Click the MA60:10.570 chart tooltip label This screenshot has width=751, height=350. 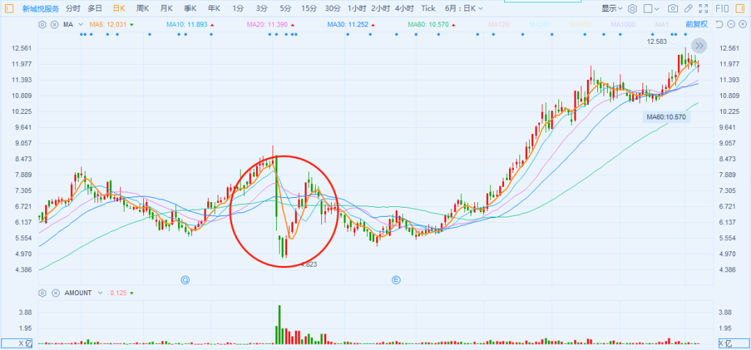(x=666, y=117)
